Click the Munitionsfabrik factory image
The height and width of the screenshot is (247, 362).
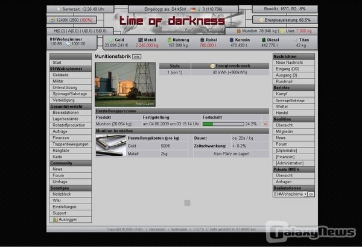[125, 84]
